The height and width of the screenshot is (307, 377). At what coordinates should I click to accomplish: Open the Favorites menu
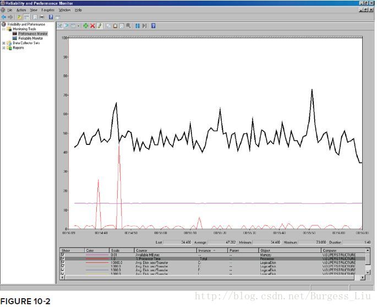pyautogui.click(x=48, y=10)
